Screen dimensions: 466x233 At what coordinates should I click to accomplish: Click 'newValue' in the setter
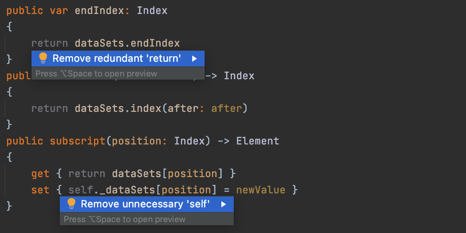pos(261,190)
